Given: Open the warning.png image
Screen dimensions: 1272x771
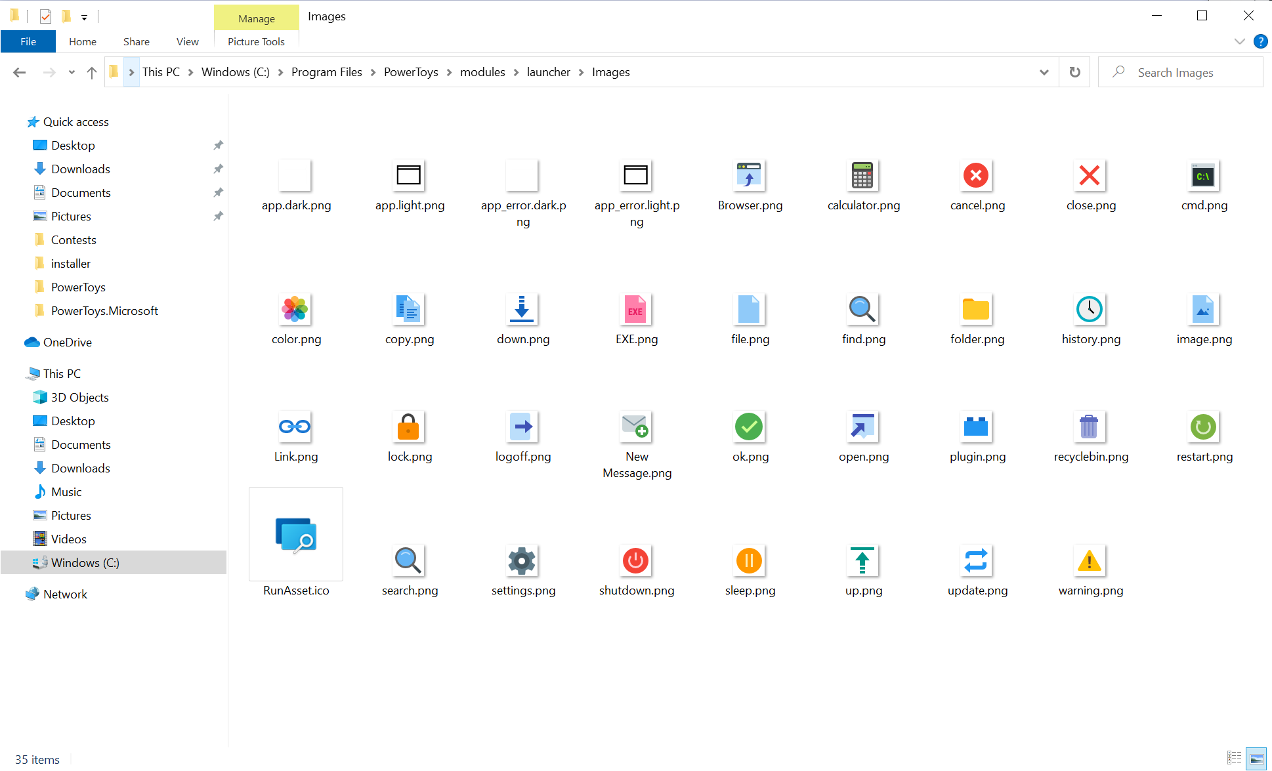Looking at the screenshot, I should tap(1090, 561).
